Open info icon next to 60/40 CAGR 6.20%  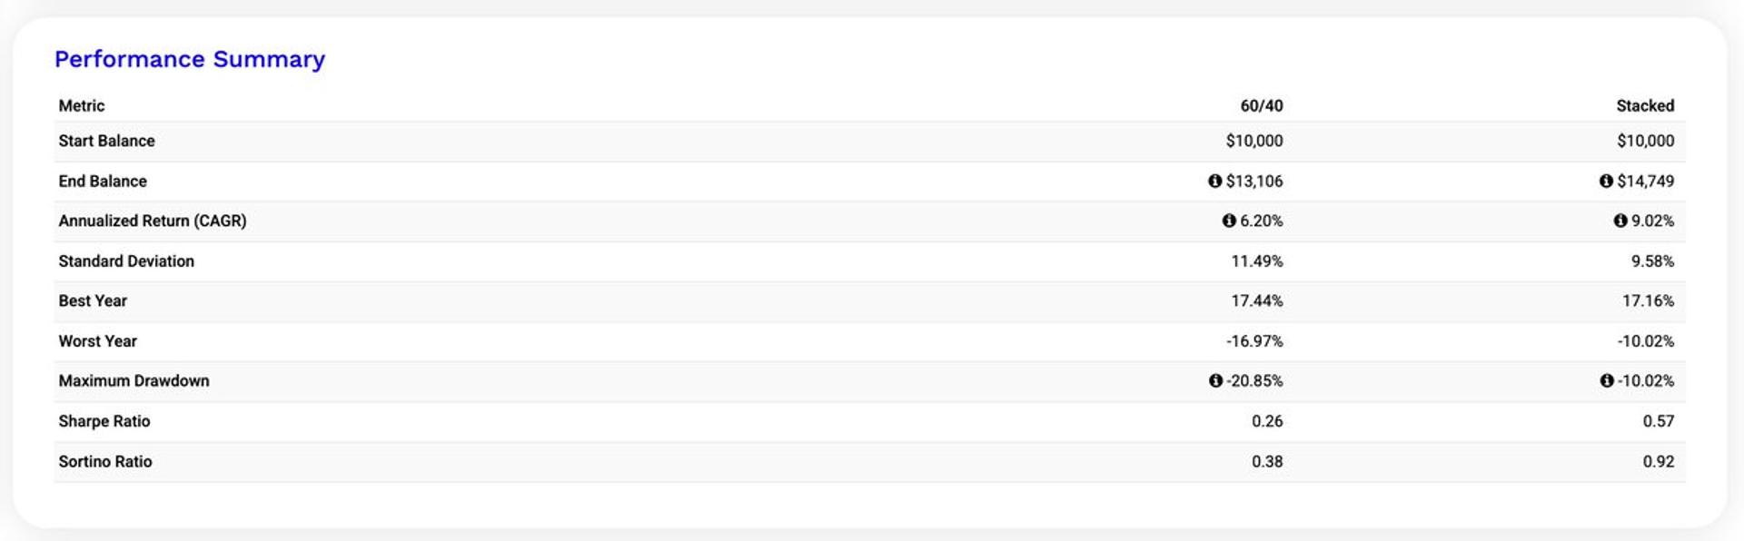point(1229,221)
